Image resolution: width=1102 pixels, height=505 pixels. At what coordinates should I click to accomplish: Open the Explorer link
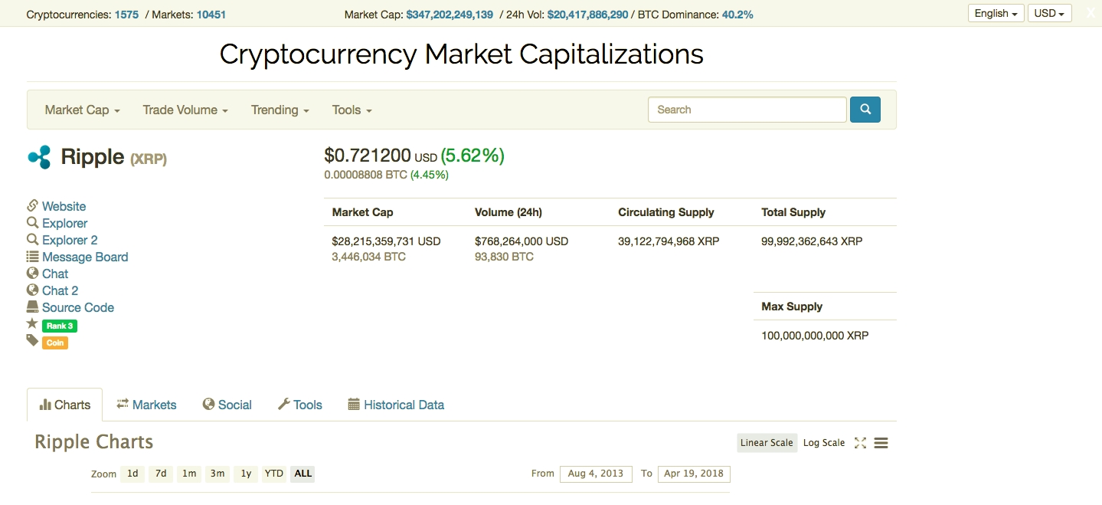(x=64, y=223)
